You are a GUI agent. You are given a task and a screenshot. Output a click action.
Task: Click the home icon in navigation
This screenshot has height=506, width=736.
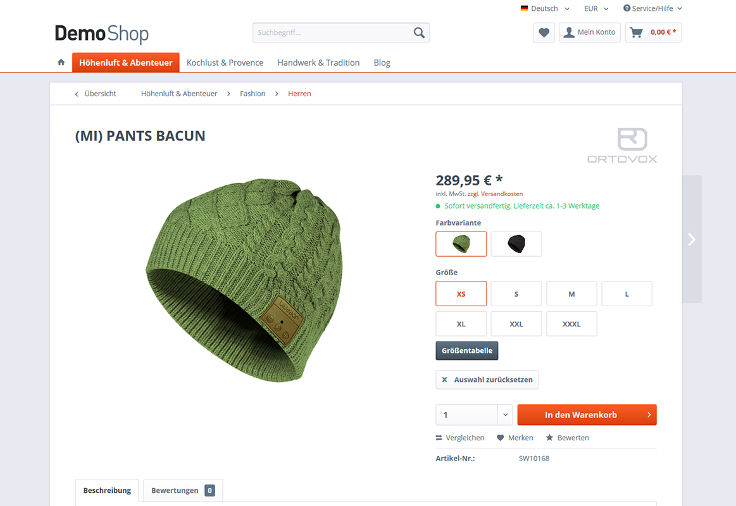[x=61, y=63]
